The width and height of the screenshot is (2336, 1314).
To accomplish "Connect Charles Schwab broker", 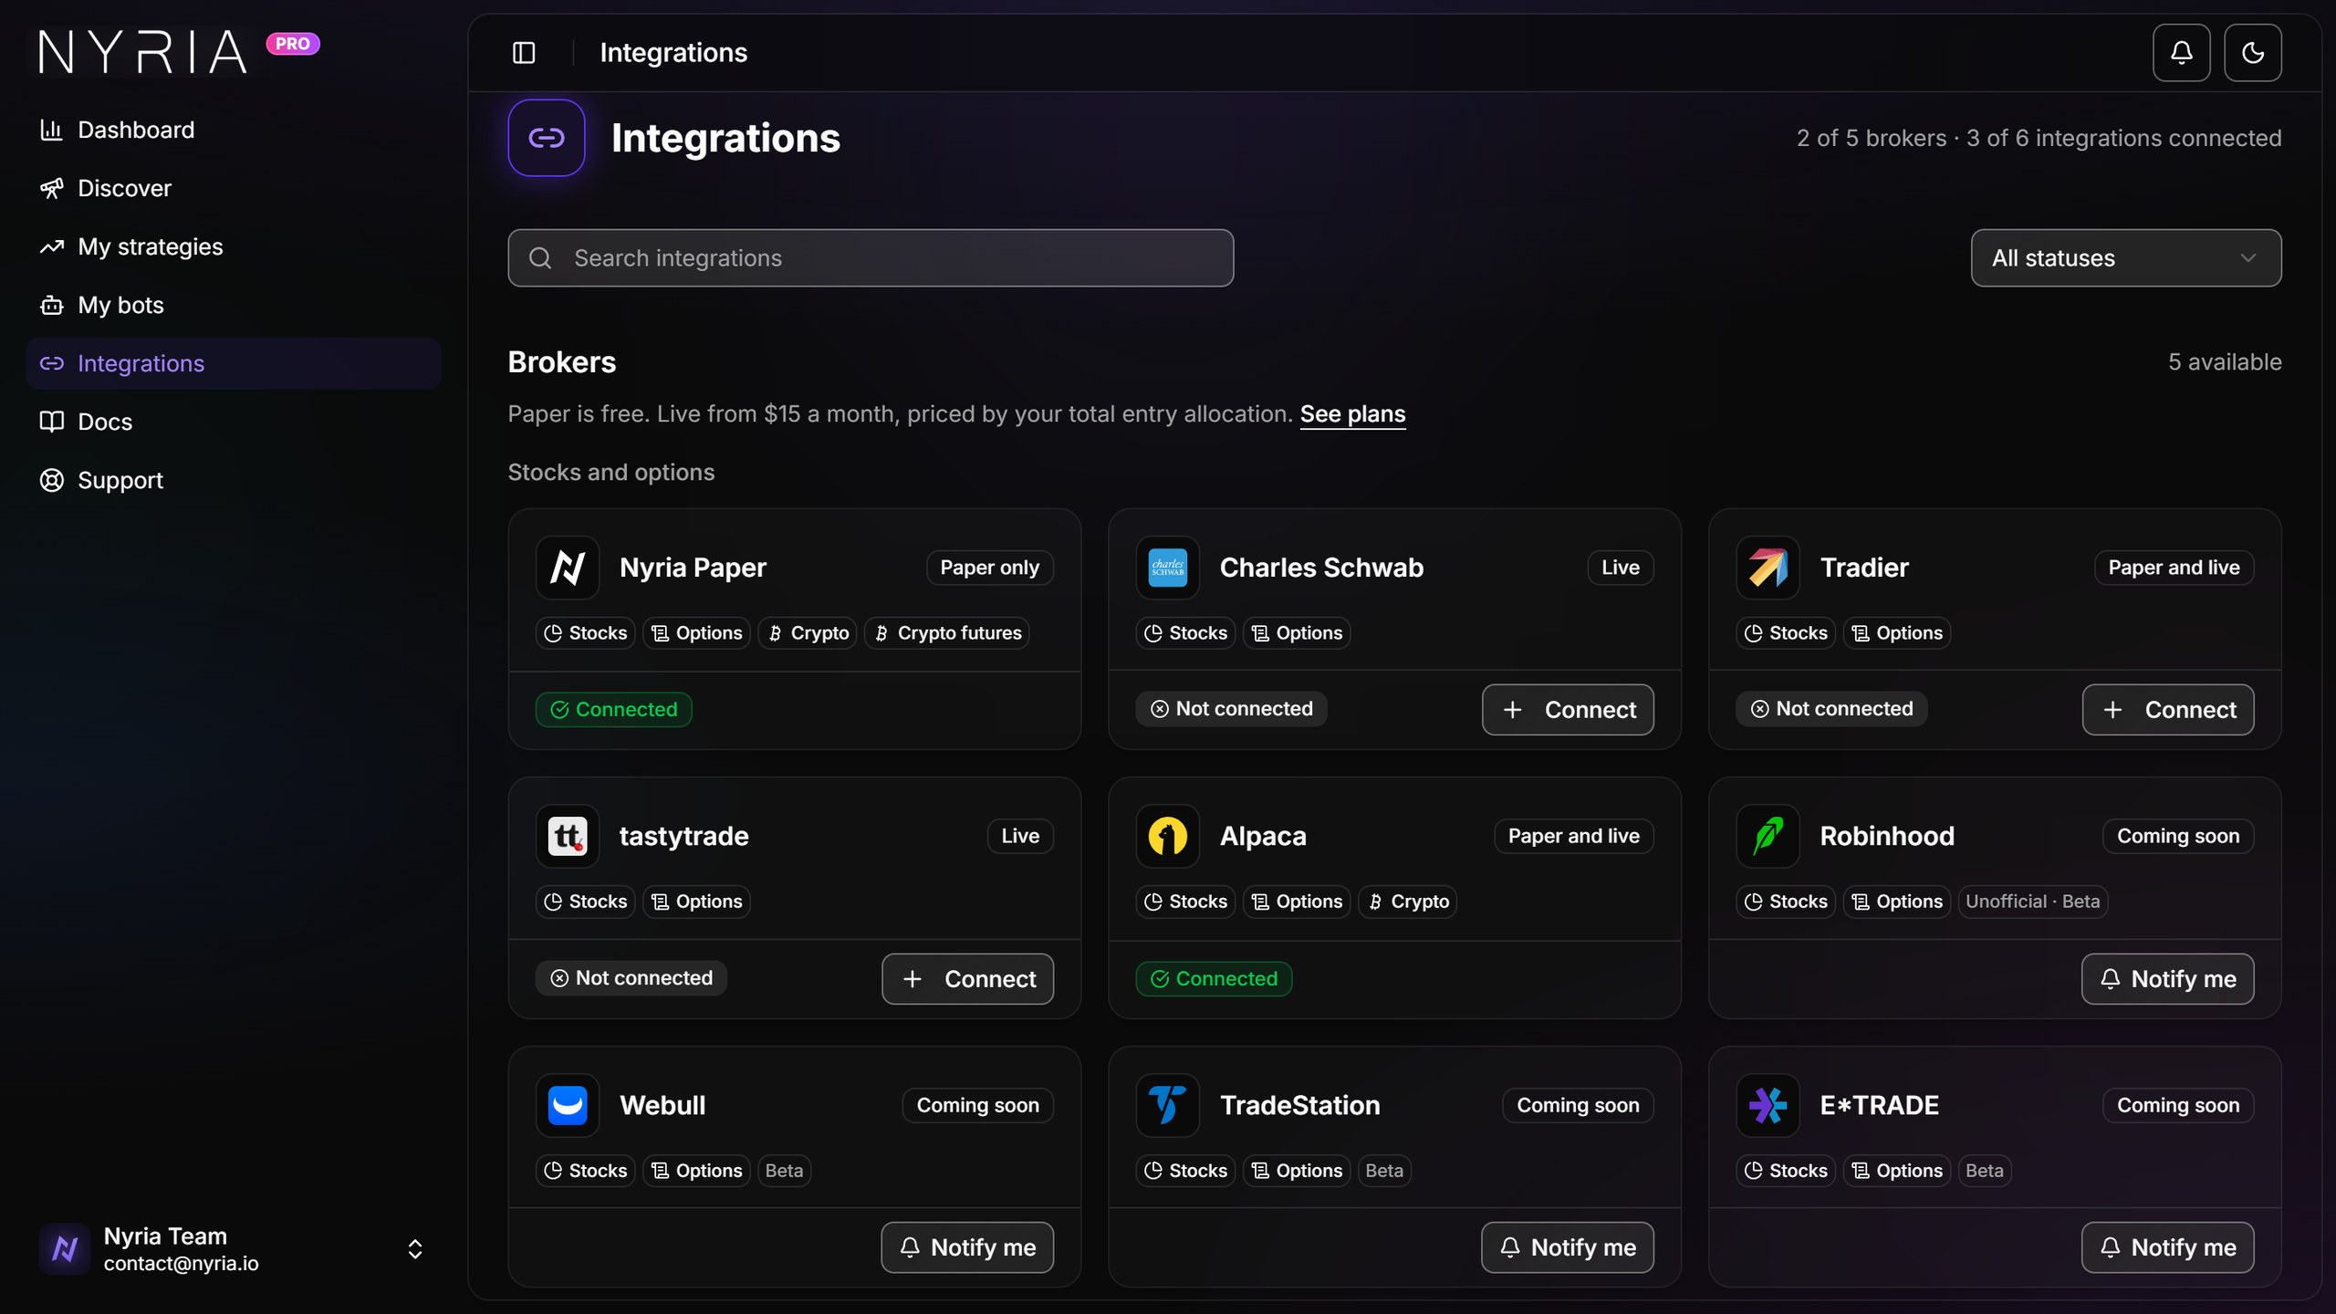I will [x=1568, y=710].
